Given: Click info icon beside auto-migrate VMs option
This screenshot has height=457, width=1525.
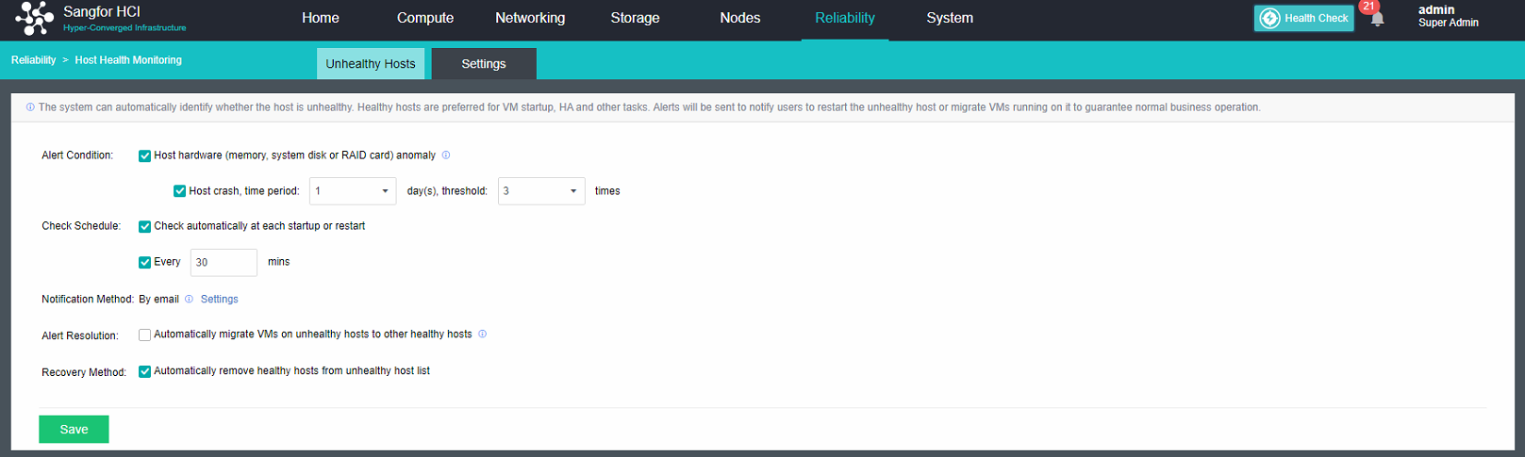Looking at the screenshot, I should pos(482,335).
